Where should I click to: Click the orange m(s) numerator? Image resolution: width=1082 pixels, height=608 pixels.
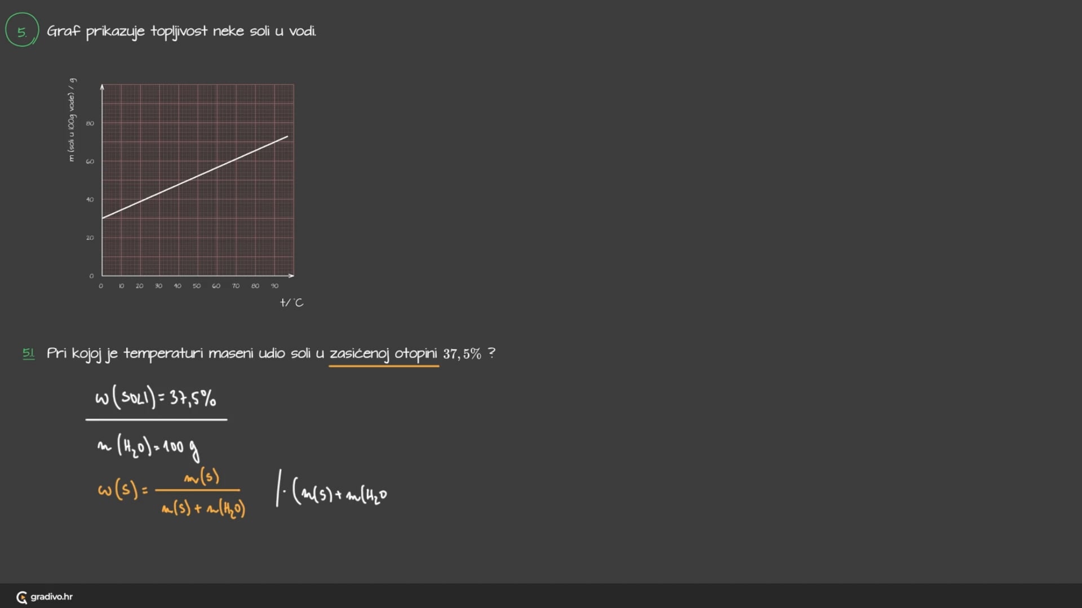pyautogui.click(x=202, y=477)
